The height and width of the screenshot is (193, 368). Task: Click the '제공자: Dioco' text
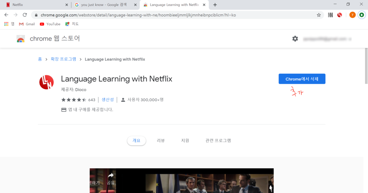(x=74, y=90)
